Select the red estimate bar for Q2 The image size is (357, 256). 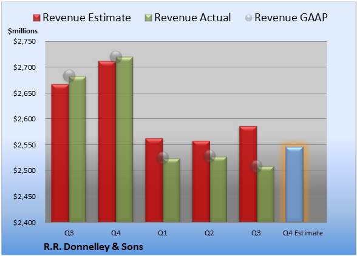tap(202, 181)
